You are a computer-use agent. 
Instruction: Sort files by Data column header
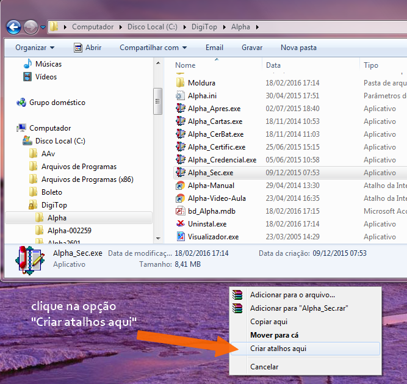coord(273,65)
